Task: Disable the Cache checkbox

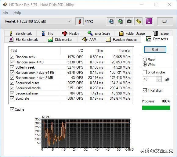Action: [x=12, y=109]
